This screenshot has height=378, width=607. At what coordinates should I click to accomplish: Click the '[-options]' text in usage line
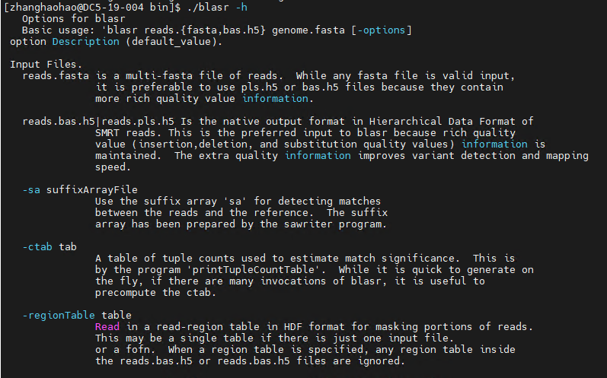(382, 30)
